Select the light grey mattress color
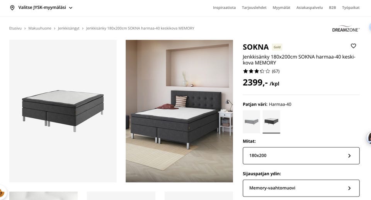This screenshot has height=200, width=371. 251,122
